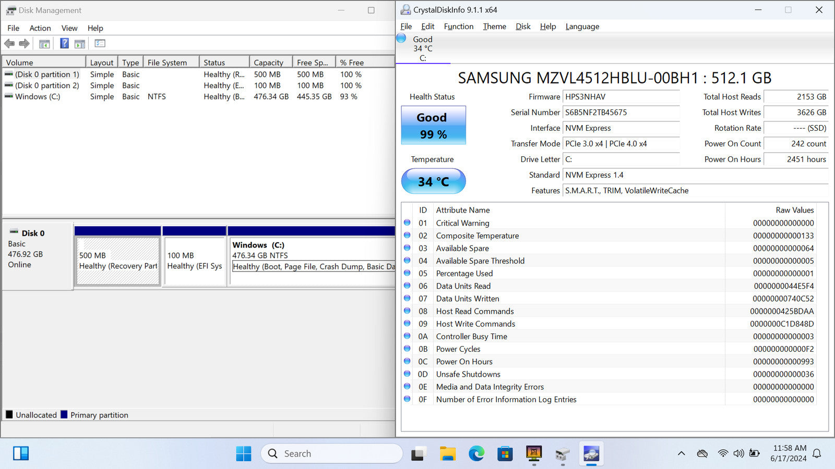Screen dimensions: 835x469
Task: Open the Windows Start menu
Action: pyautogui.click(x=243, y=453)
